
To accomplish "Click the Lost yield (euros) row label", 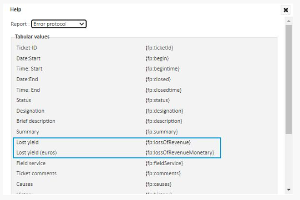I will 37,153.
